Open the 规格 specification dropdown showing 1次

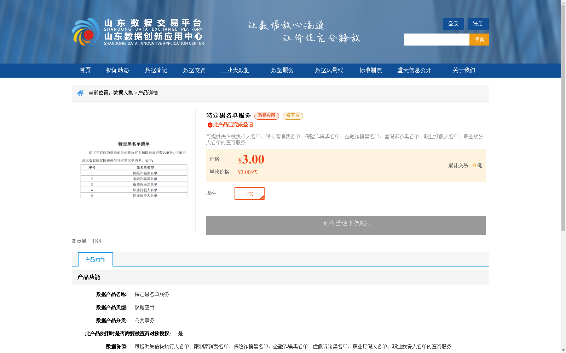tap(249, 193)
